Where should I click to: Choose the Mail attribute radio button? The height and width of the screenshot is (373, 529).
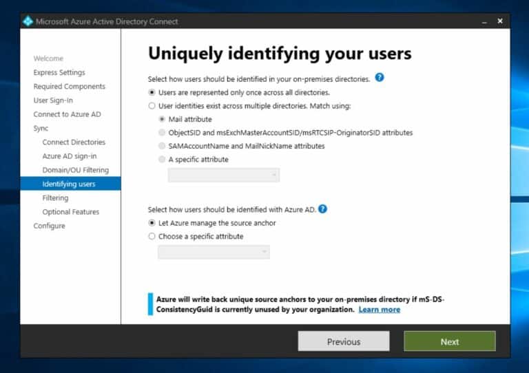[162, 119]
